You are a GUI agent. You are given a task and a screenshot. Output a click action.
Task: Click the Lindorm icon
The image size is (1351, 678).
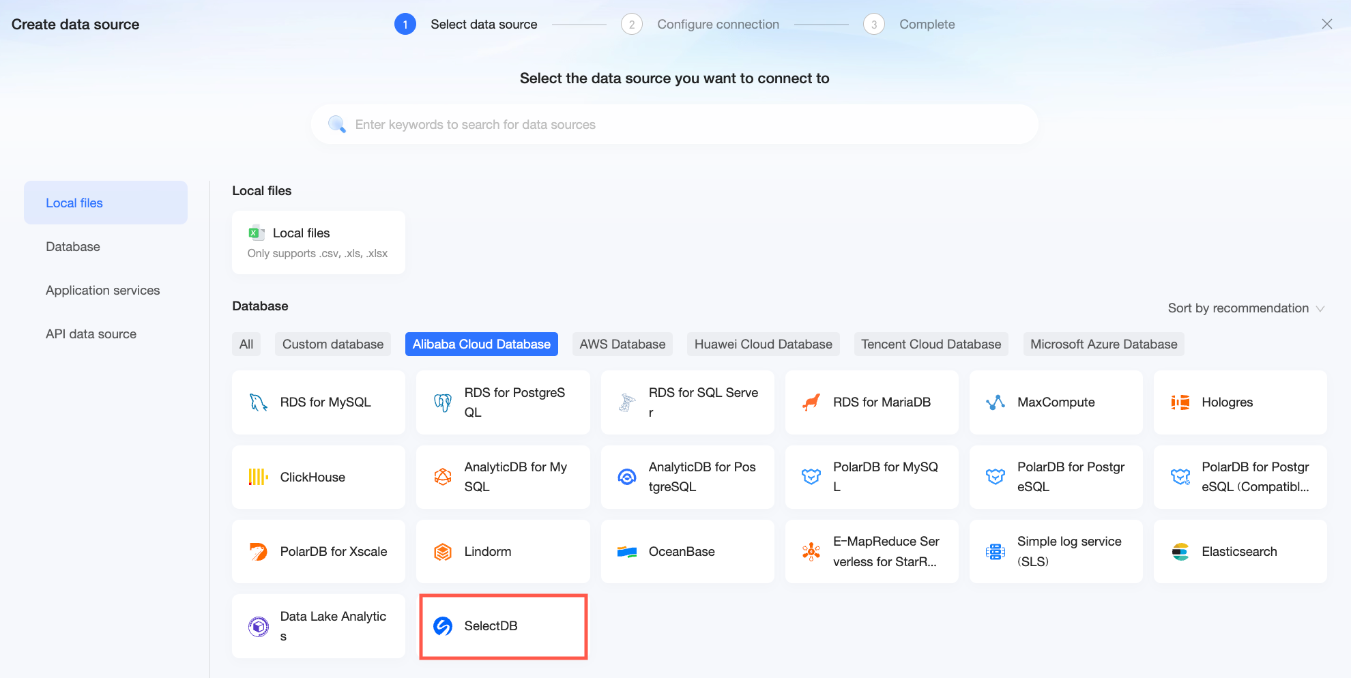(443, 551)
